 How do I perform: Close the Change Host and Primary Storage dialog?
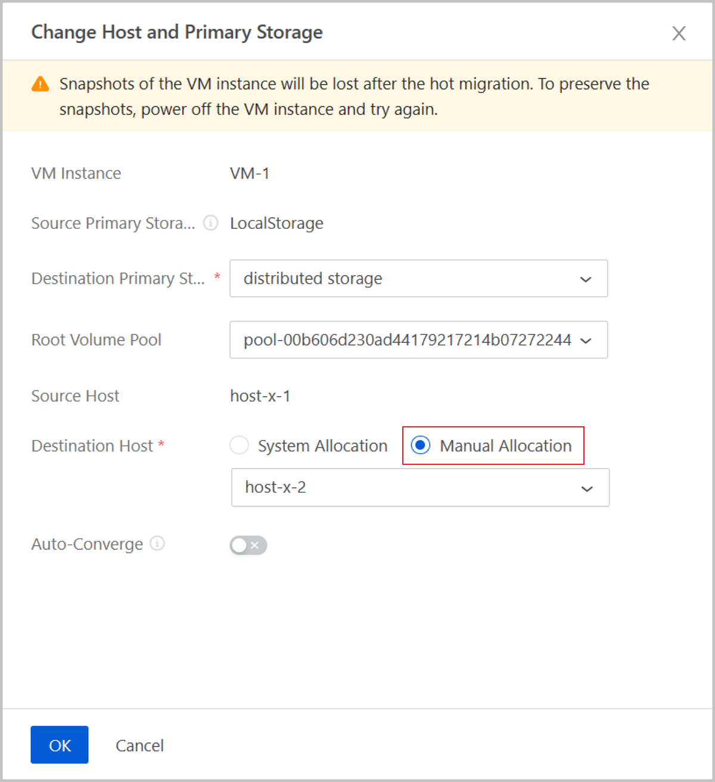point(679,33)
